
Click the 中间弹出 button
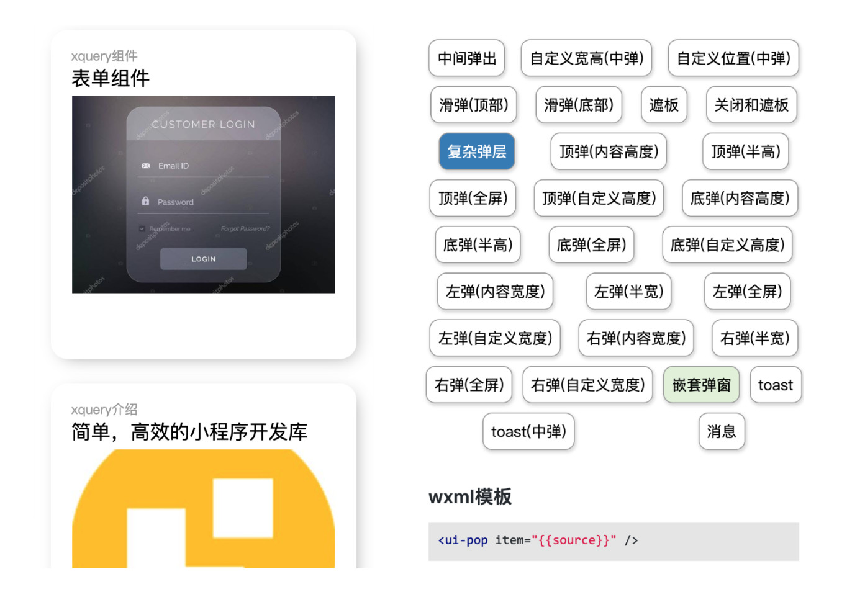coord(466,58)
